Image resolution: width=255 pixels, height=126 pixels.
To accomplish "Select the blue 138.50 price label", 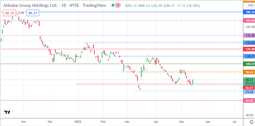I will click(x=249, y=43).
